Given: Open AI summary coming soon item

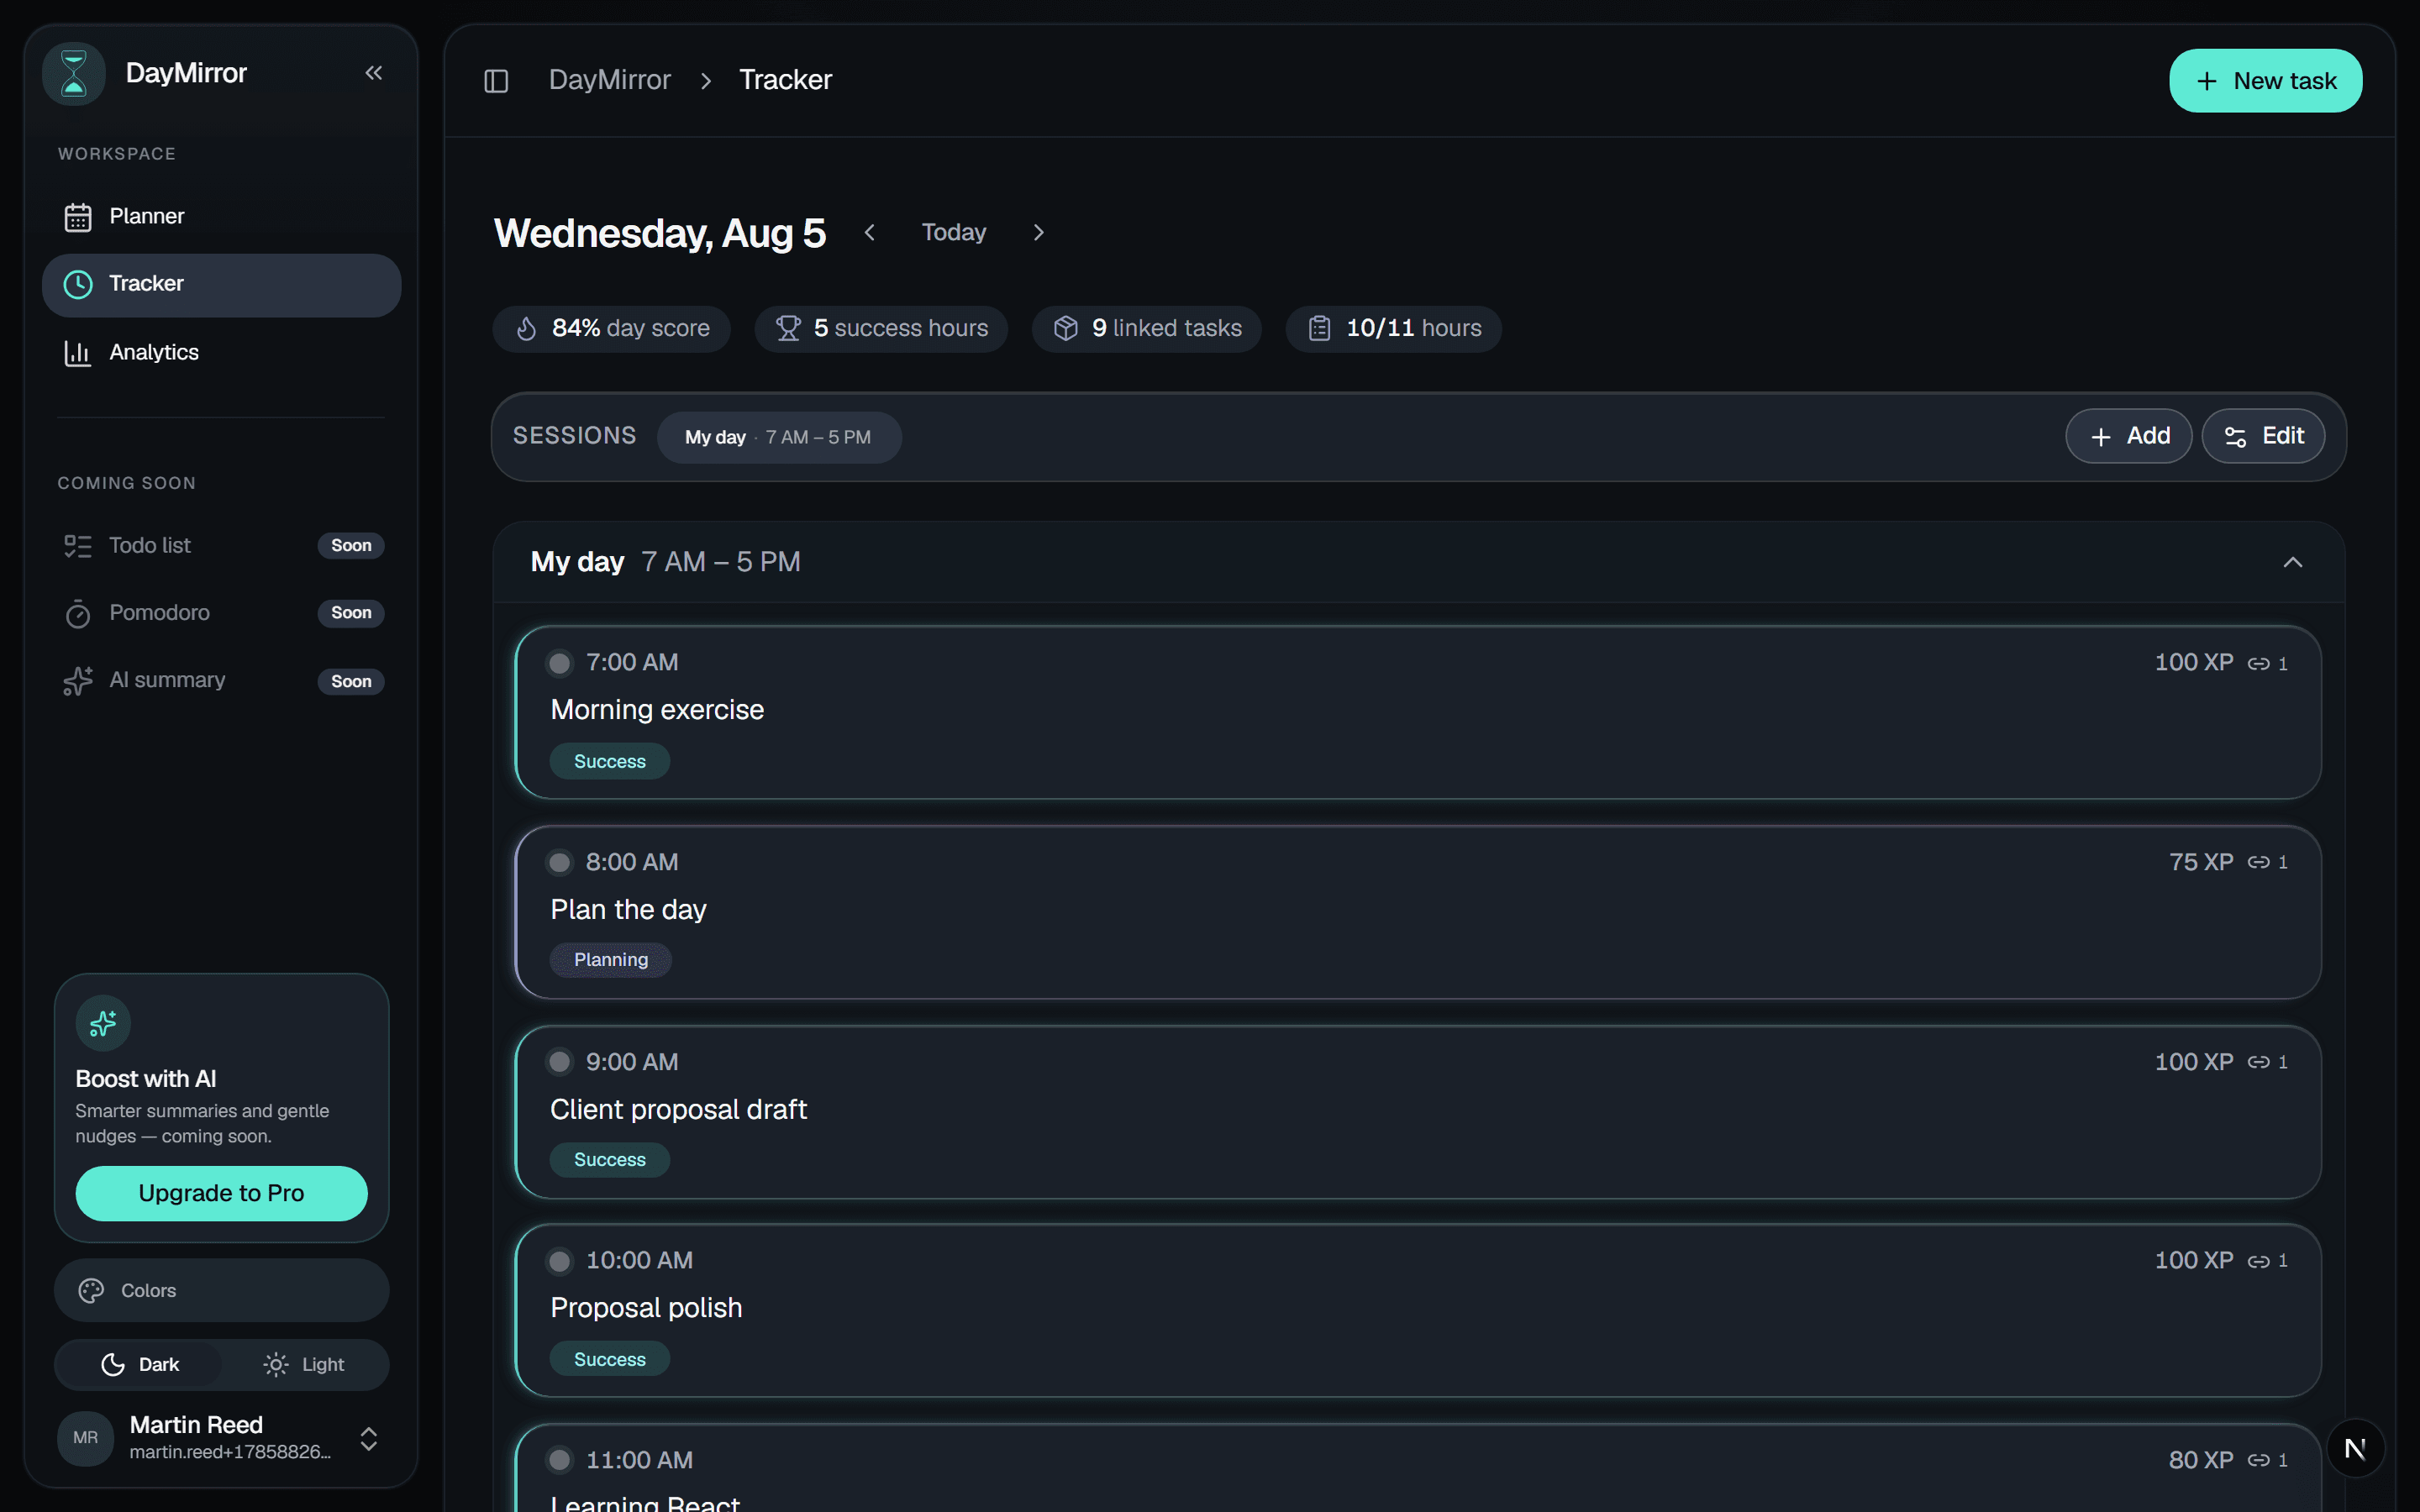Looking at the screenshot, I should (x=221, y=681).
